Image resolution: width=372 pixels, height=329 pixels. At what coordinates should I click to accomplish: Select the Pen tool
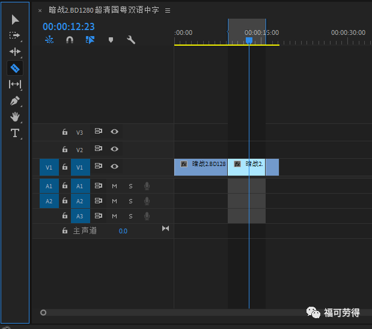(14, 100)
